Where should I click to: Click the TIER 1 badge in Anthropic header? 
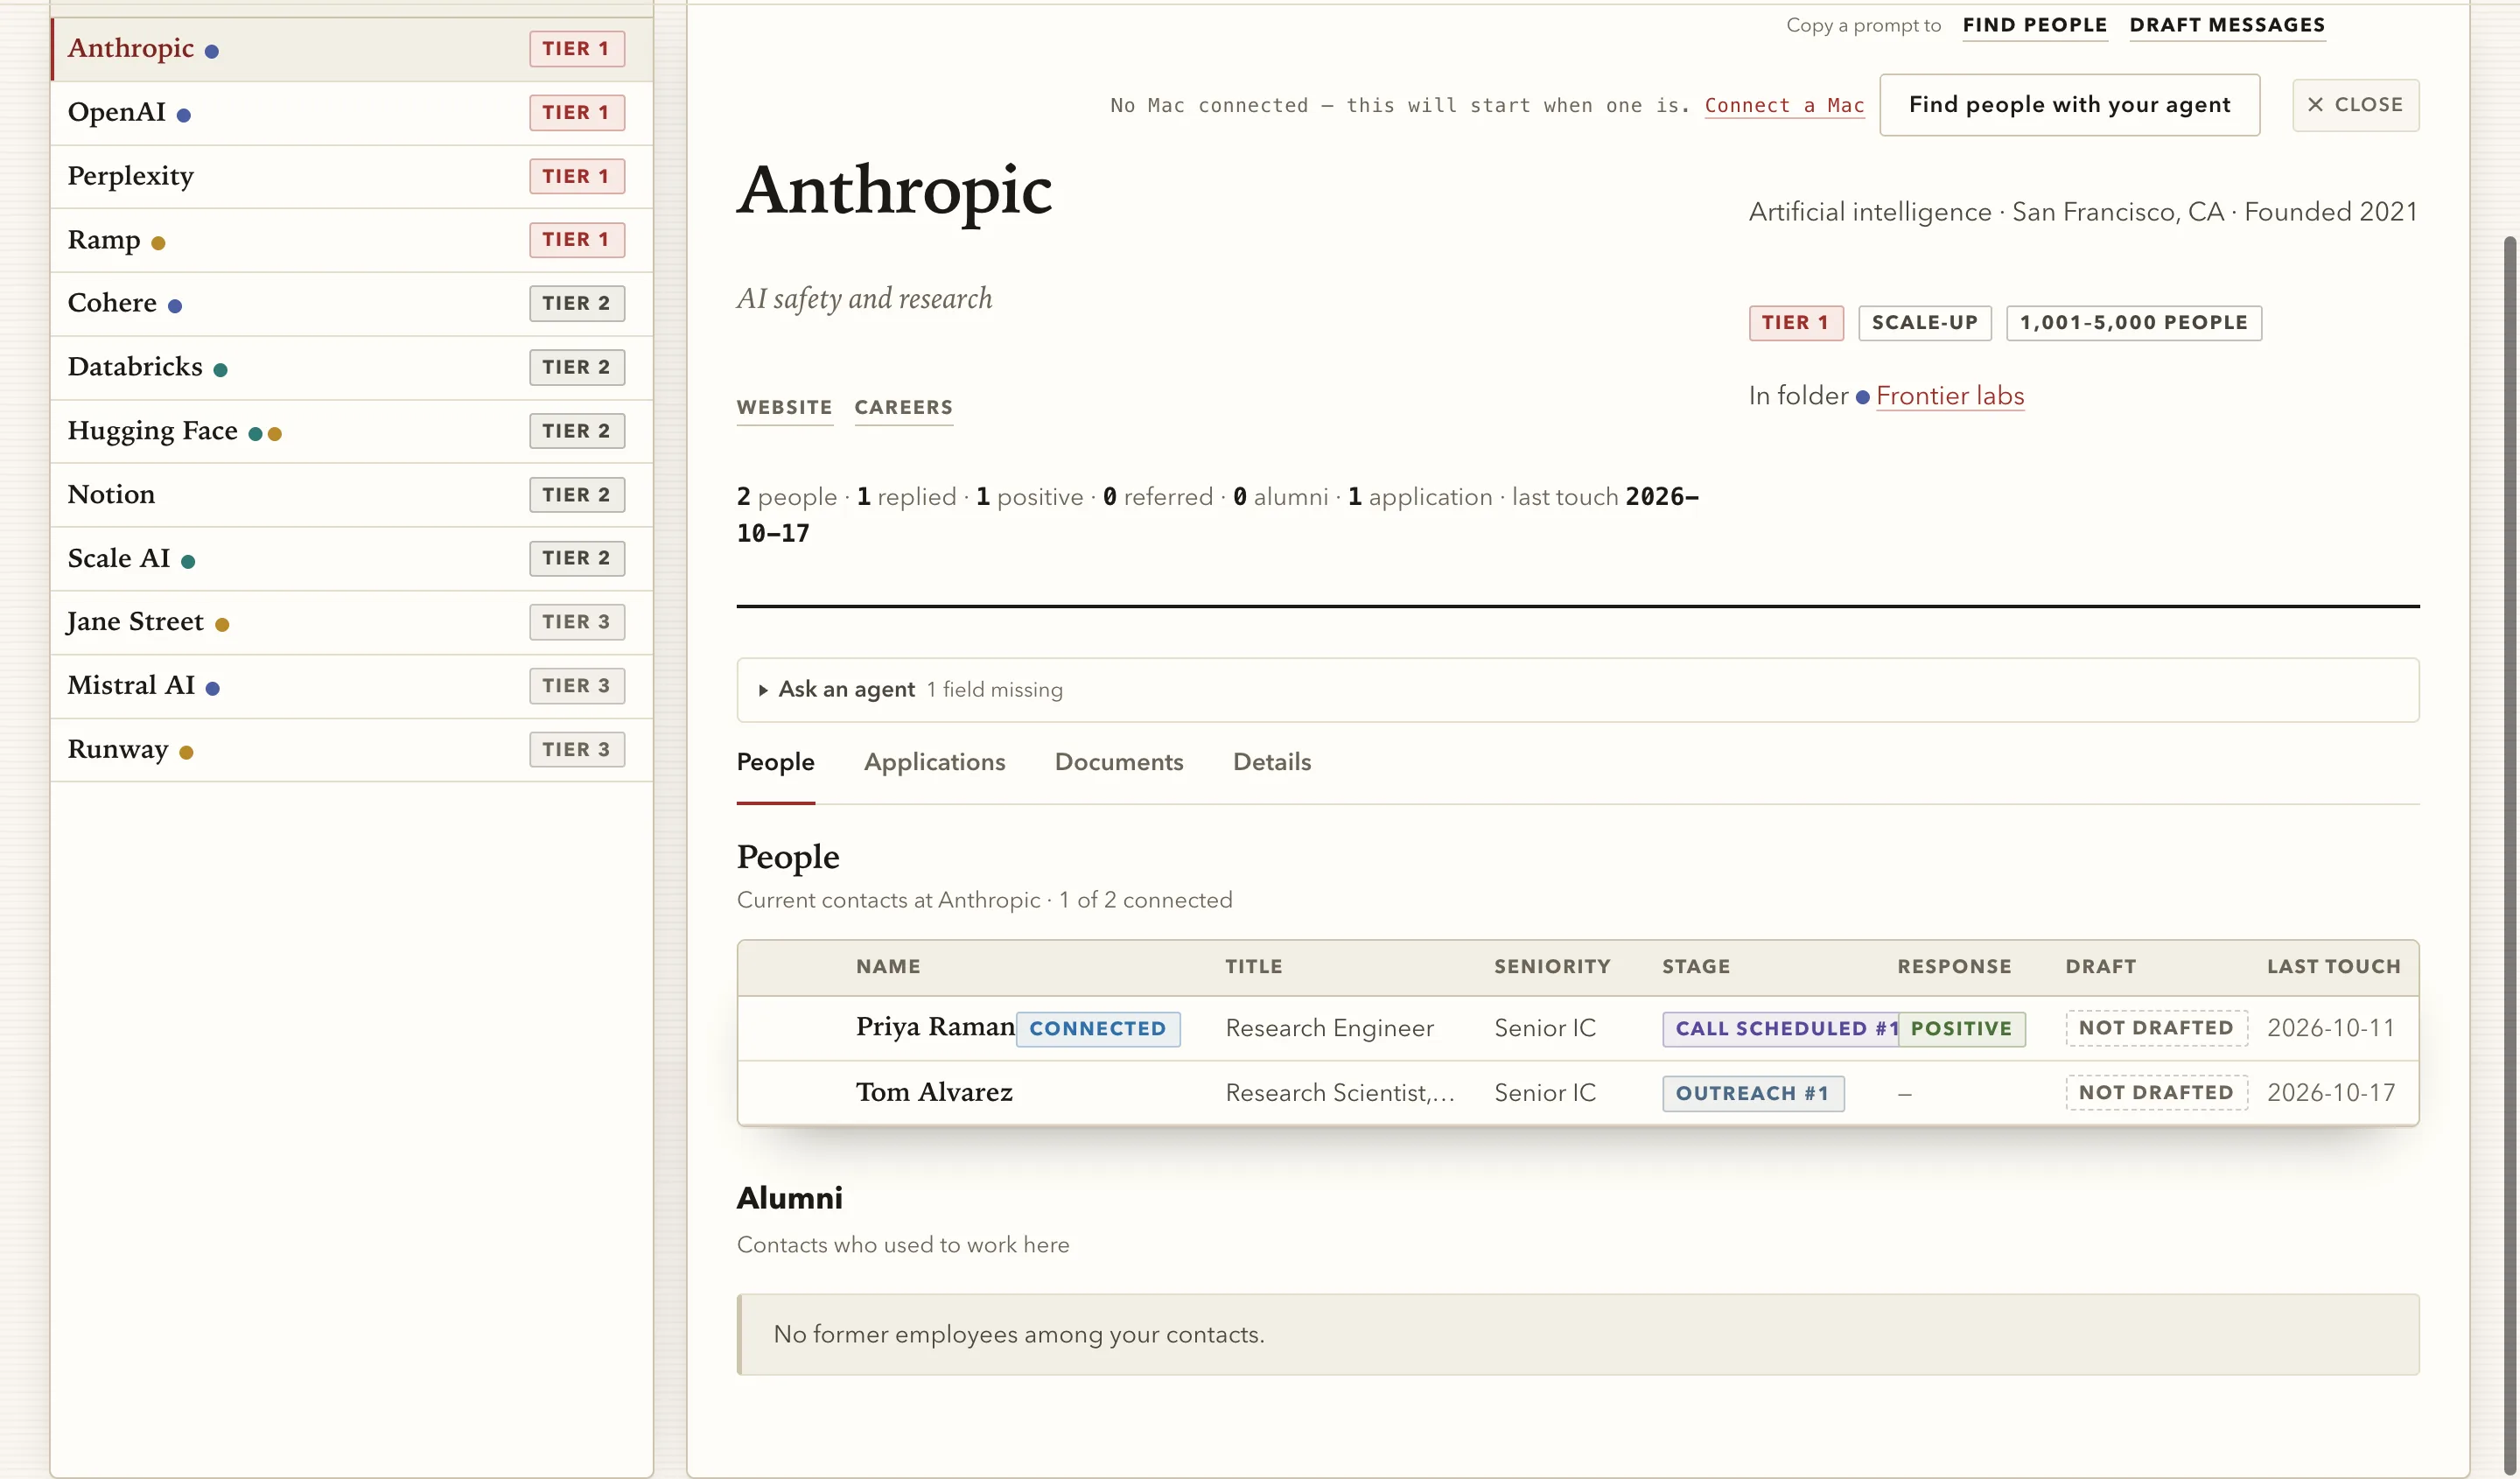pos(1795,323)
